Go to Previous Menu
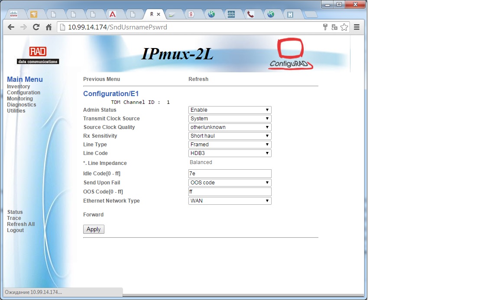 (101, 79)
